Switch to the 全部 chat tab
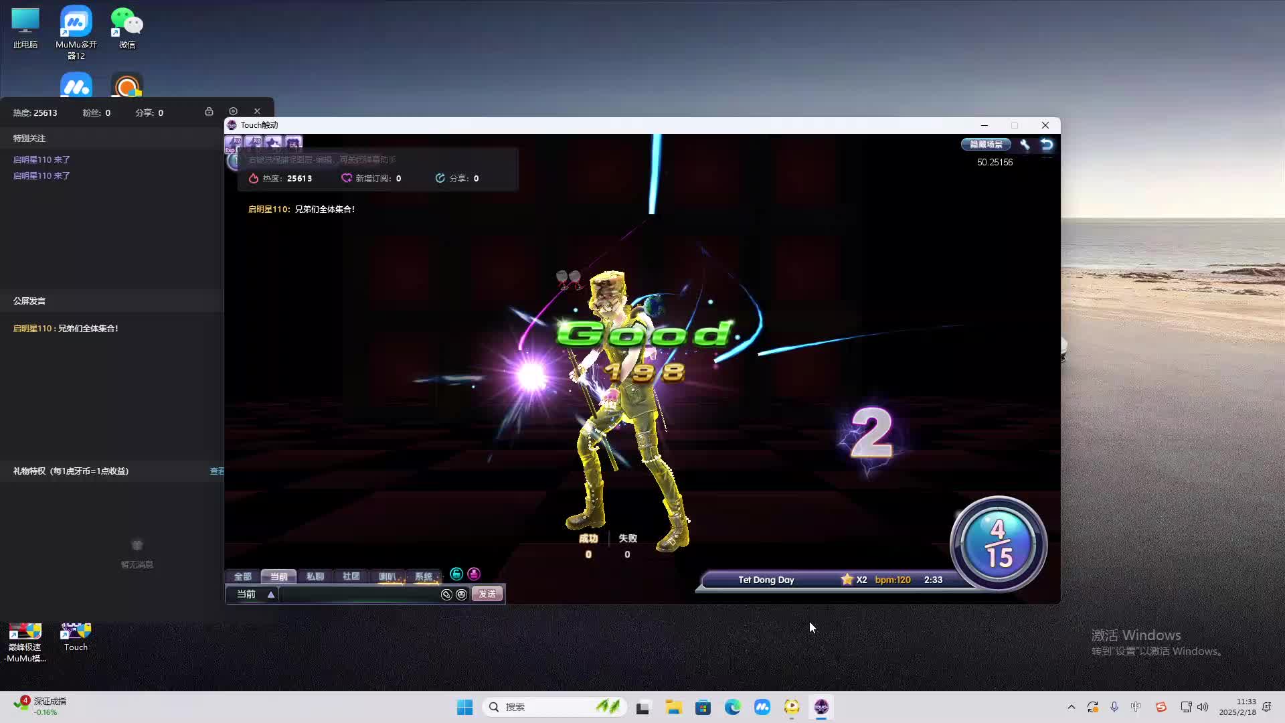Screen dimensions: 1285x723 tap(242, 576)
